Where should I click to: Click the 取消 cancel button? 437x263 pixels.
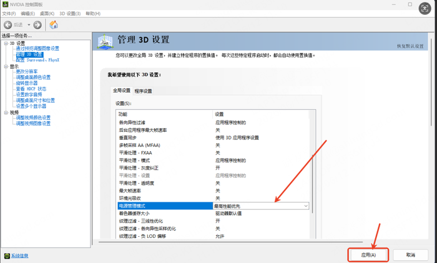[411, 255]
